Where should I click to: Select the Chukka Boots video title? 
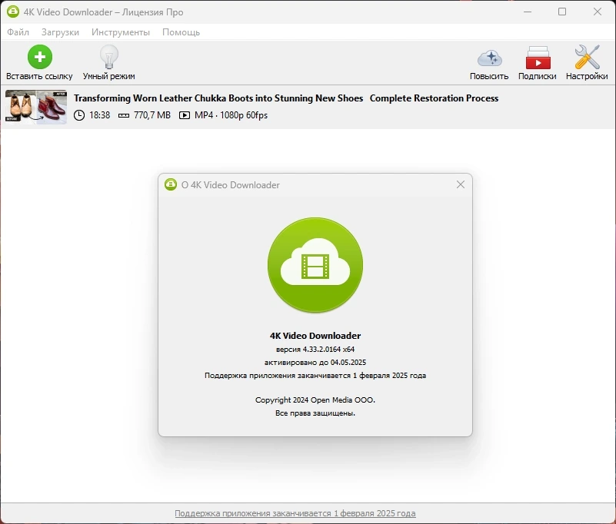click(286, 98)
